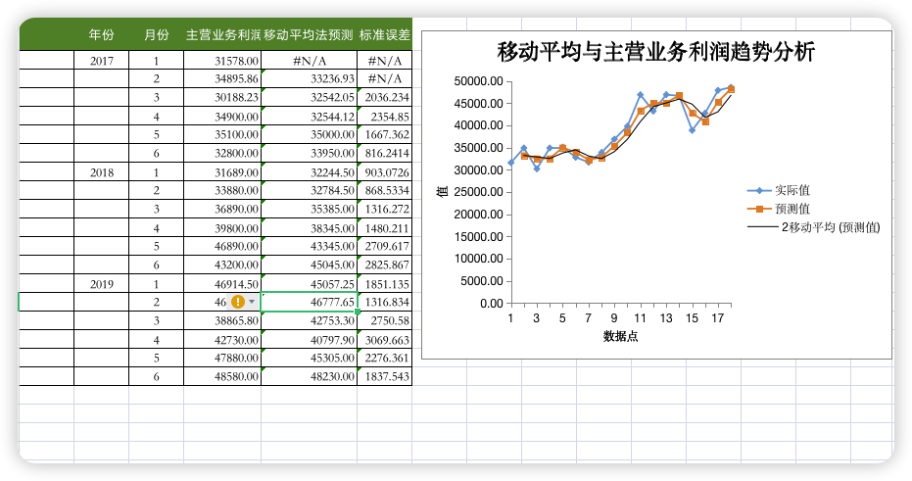Screen dimensions: 912x481
Task: Select the 实际值 legend entry
Action: 778,190
